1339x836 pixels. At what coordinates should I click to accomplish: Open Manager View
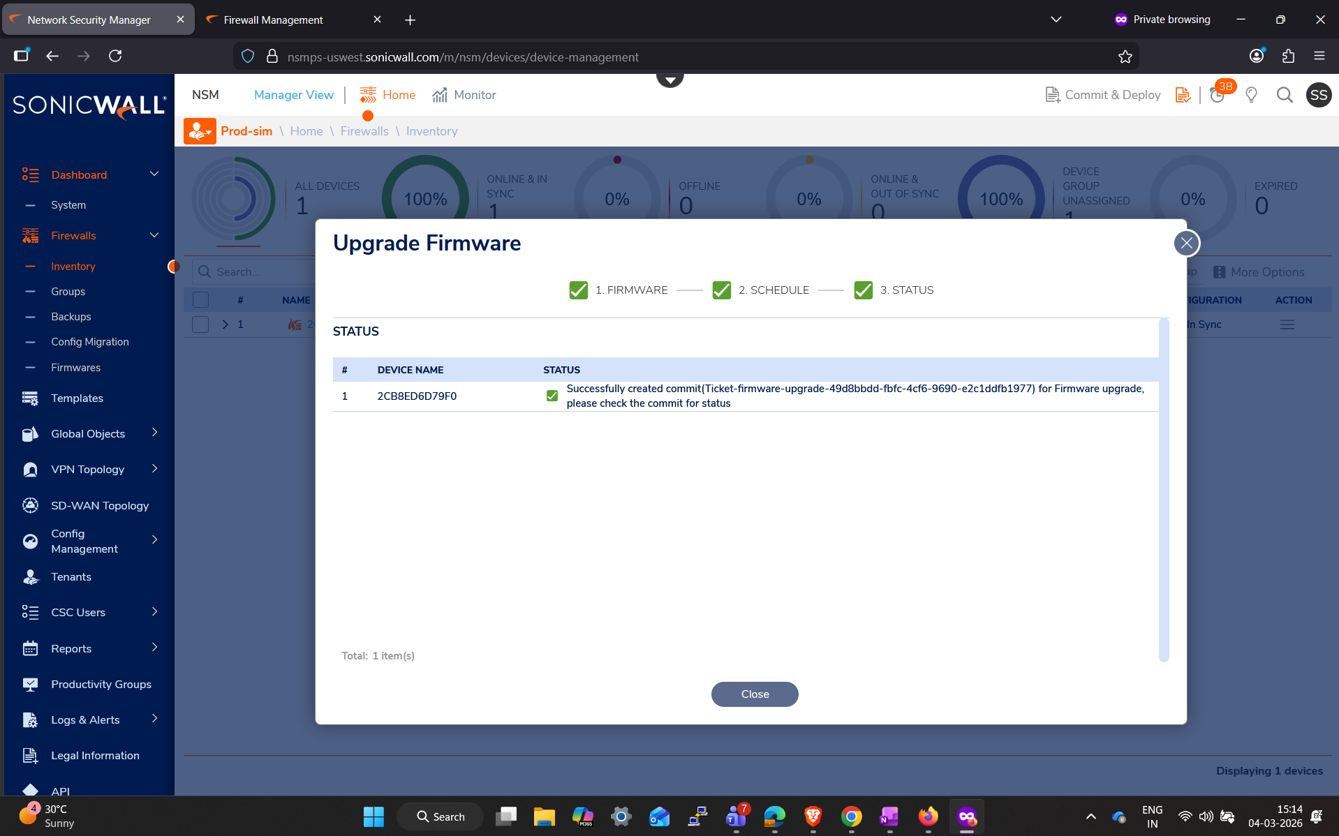(x=294, y=95)
